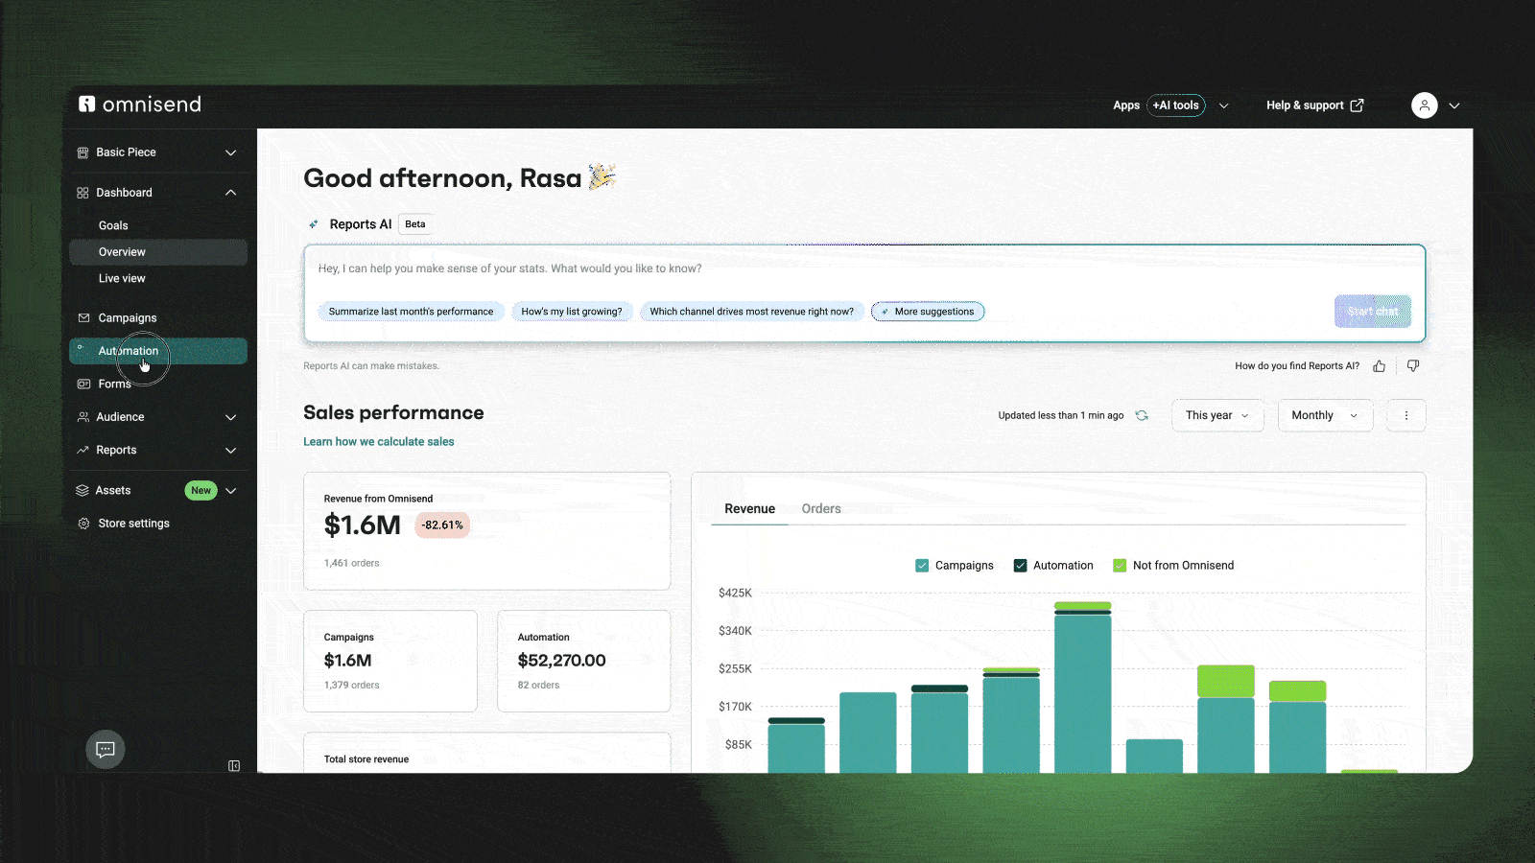Open the user account avatar

(x=1425, y=105)
